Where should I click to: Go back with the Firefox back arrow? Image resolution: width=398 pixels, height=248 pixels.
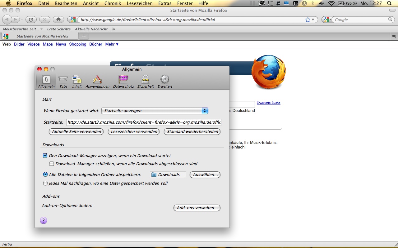tap(7, 20)
